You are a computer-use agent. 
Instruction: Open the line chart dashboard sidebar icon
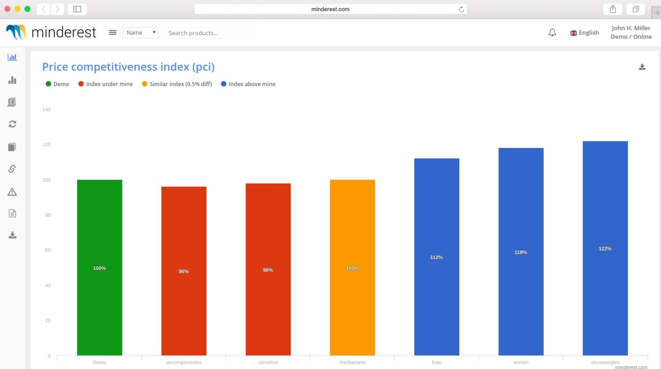coord(12,57)
